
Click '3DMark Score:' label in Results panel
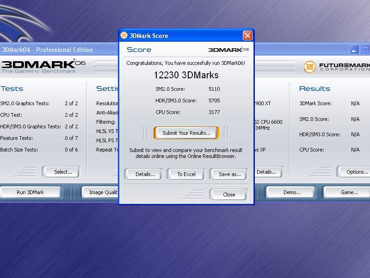coord(315,103)
